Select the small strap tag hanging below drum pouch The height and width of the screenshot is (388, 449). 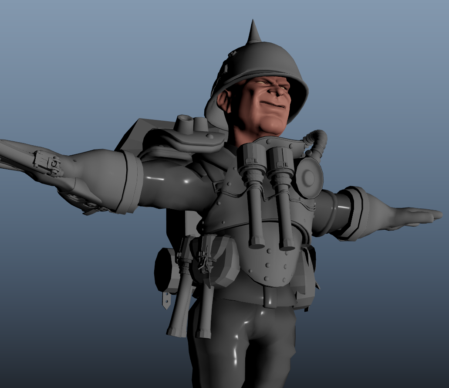pos(166,300)
